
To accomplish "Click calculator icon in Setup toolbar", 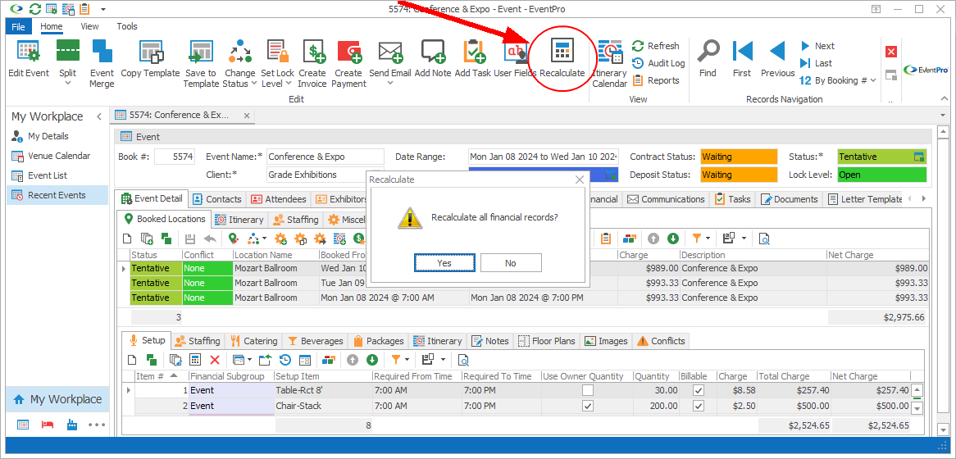I will pyautogui.click(x=195, y=360).
